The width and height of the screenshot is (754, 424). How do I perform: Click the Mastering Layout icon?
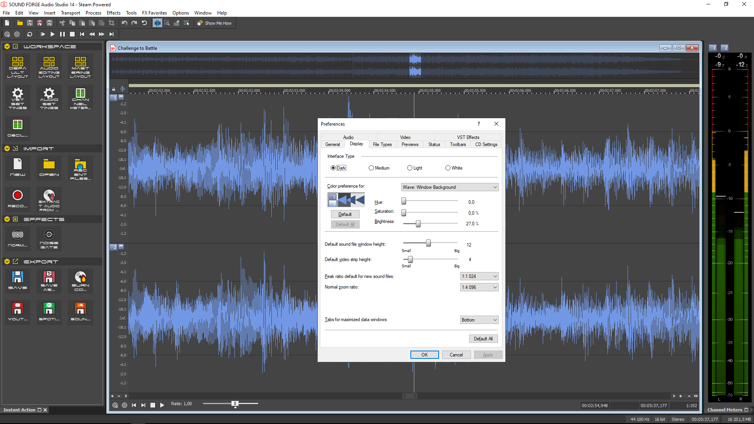pyautogui.click(x=81, y=66)
